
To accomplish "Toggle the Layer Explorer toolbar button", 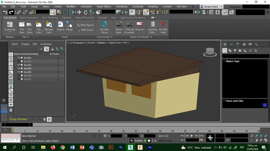I will [217, 12].
